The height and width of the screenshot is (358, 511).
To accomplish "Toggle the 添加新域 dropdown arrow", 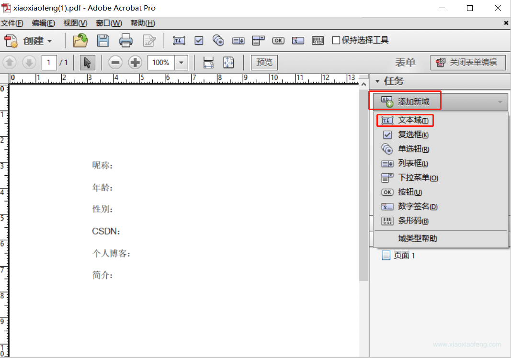I will (500, 102).
